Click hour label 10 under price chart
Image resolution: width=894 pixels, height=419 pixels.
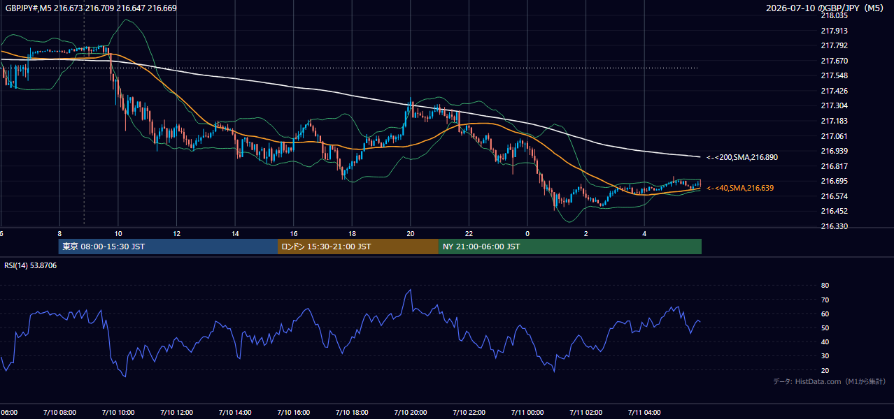(118, 233)
